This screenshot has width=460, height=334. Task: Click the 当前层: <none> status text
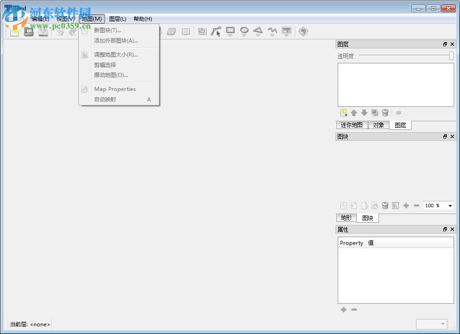[30, 324]
